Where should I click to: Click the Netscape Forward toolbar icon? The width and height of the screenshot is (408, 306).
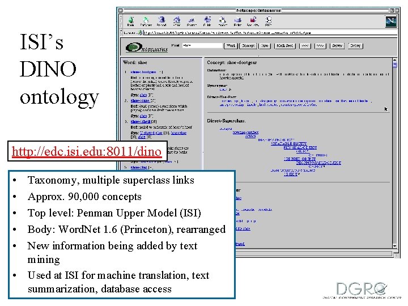coord(146,21)
